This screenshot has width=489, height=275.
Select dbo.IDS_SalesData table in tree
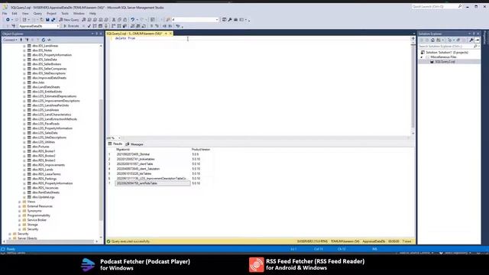click(x=44, y=60)
